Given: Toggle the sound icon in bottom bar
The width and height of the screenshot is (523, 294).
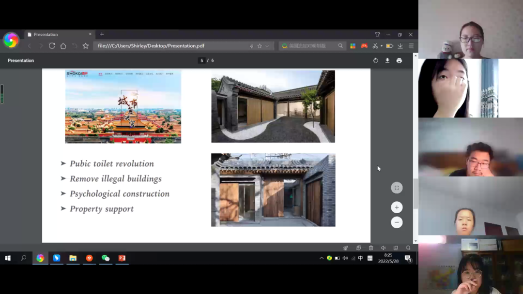Looking at the screenshot, I should pyautogui.click(x=383, y=248).
